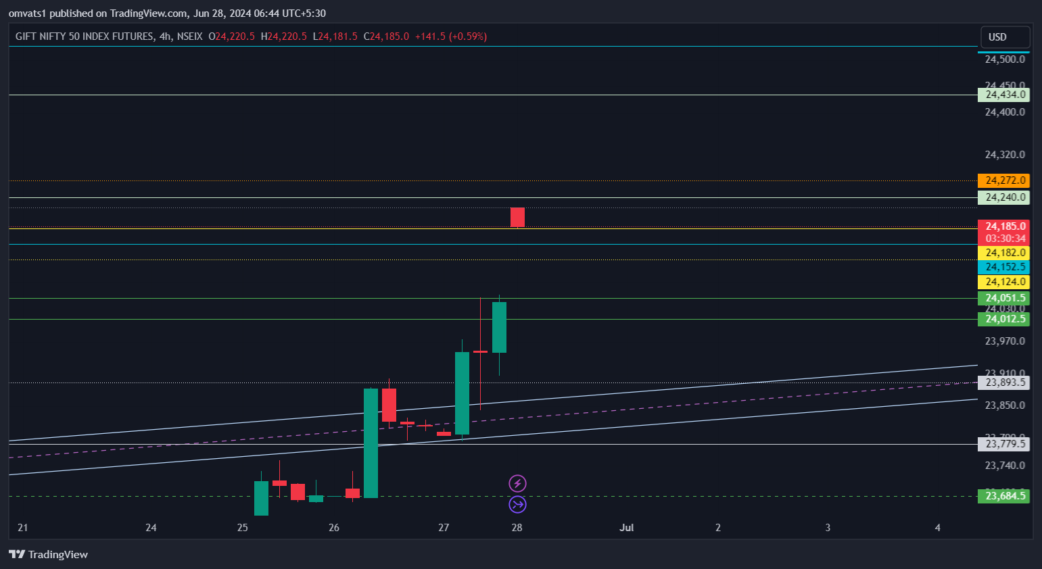The image size is (1042, 569).
Task: Click the 23,740.0 price axis value
Action: click(1005, 466)
